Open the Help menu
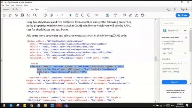Screen dimensions: 192x108 tap(26, 5)
